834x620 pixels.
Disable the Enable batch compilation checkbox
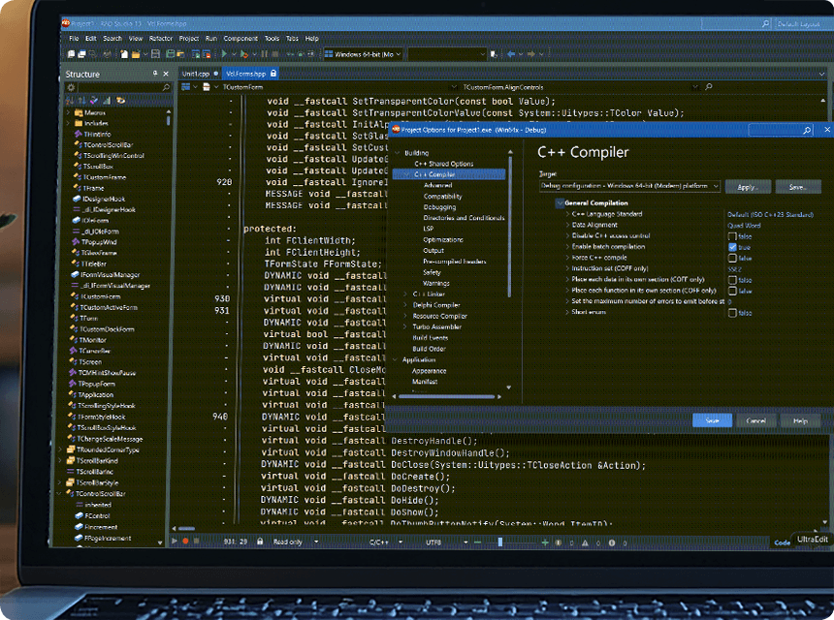(732, 247)
